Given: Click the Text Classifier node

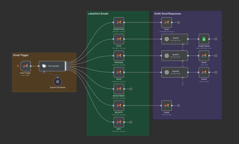Looking at the screenshot, I should point(52,66).
